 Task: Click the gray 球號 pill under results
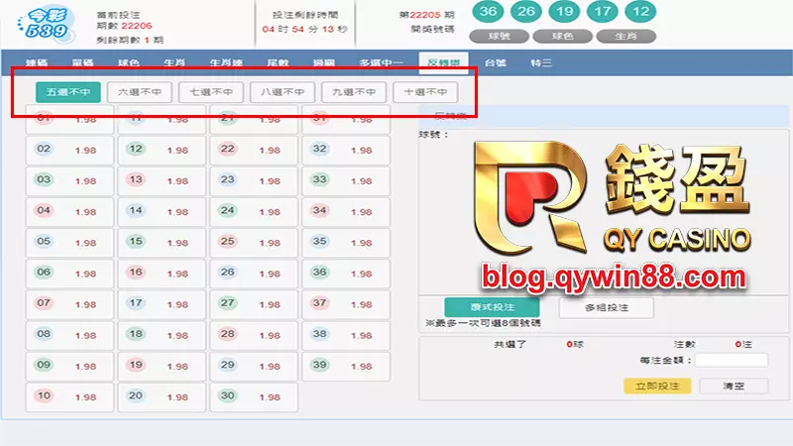tap(500, 37)
